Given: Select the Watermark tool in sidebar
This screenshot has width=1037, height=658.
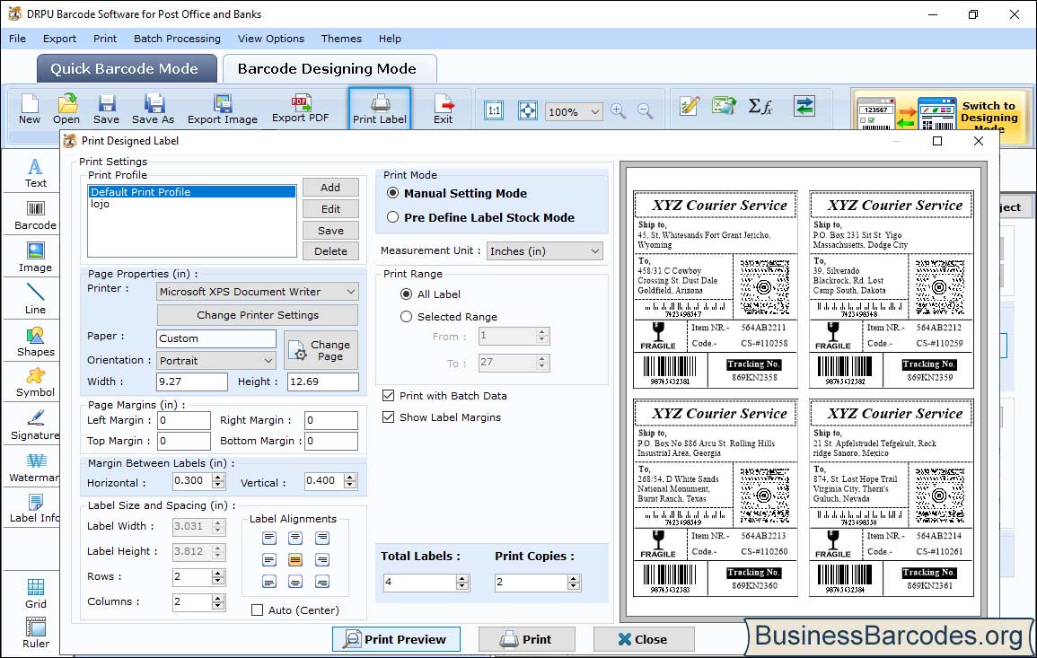Looking at the screenshot, I should coord(35,468).
